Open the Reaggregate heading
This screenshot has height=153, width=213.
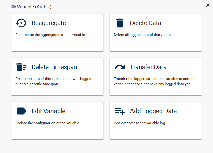pos(49,23)
